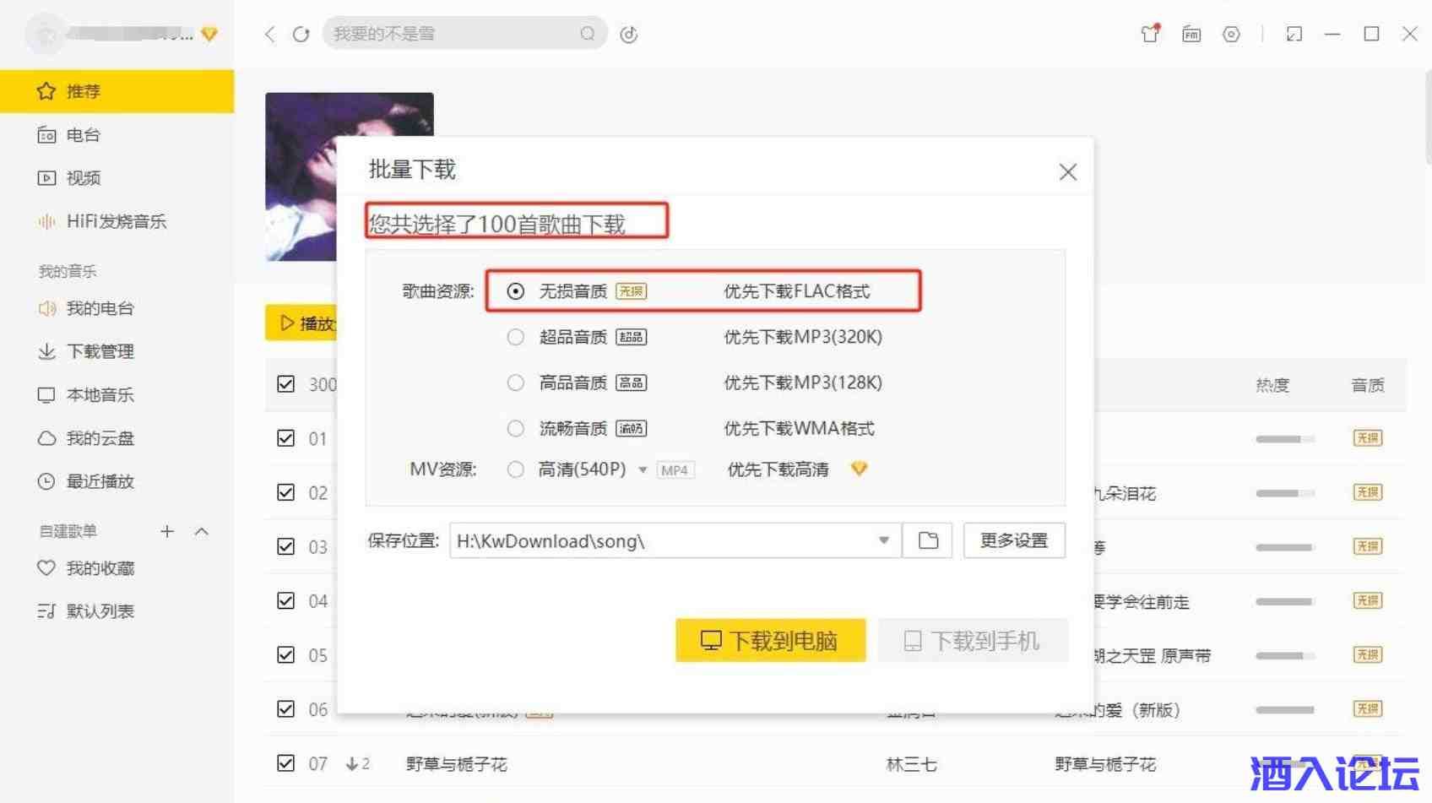Click the folder browse icon for save location

[x=928, y=540]
